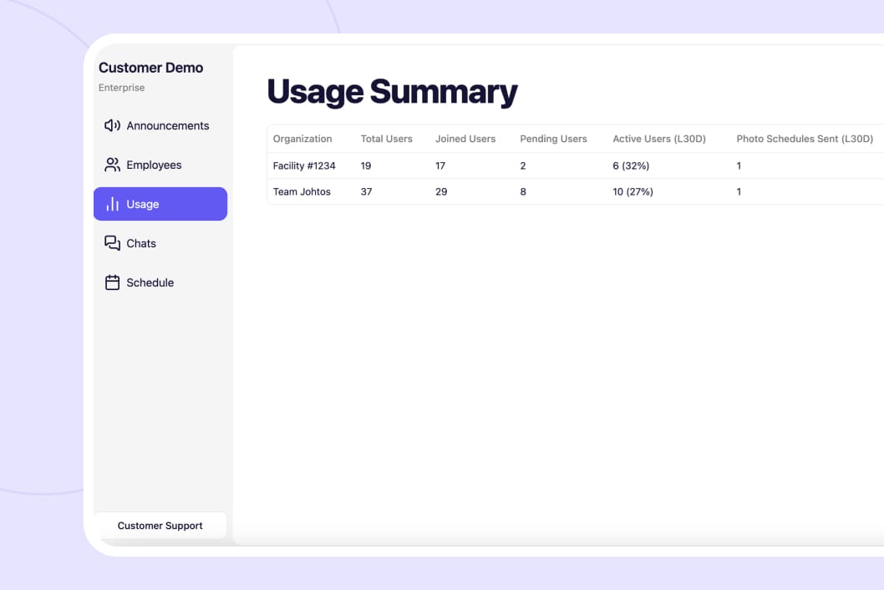Click the Usage bar chart icon
Viewport: 884px width, 590px height.
pos(112,204)
